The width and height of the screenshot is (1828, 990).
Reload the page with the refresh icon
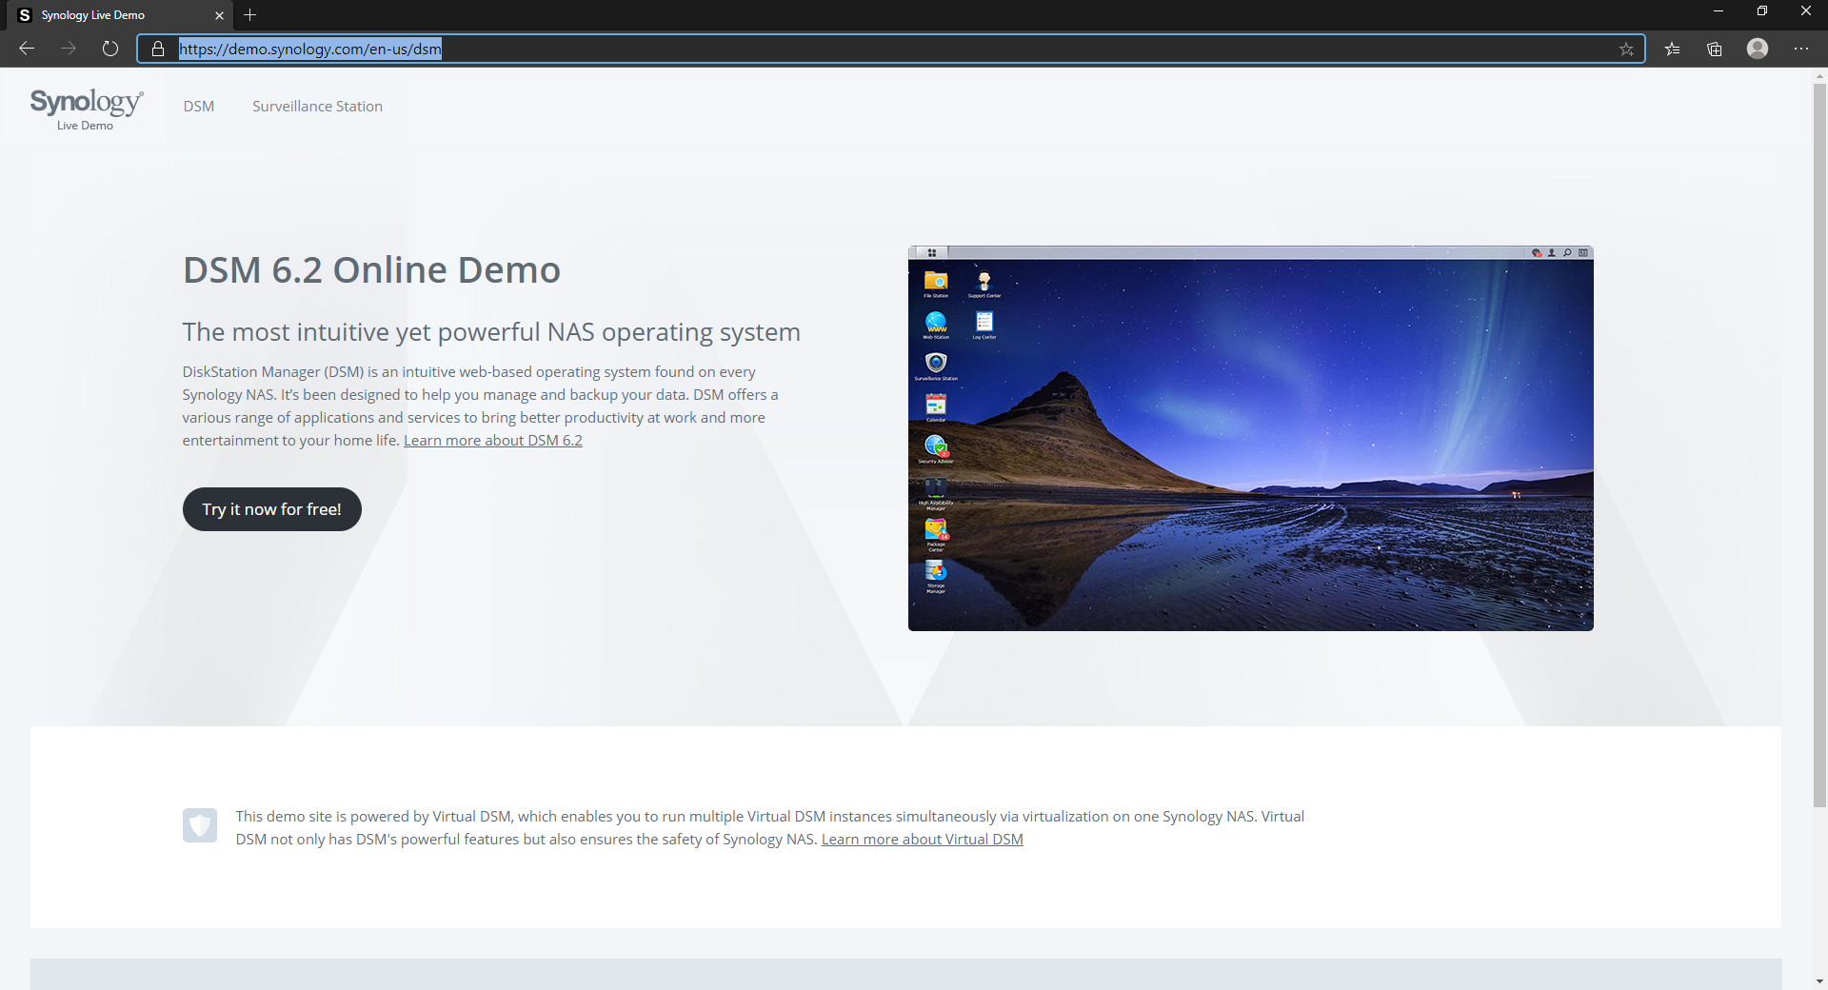[110, 49]
